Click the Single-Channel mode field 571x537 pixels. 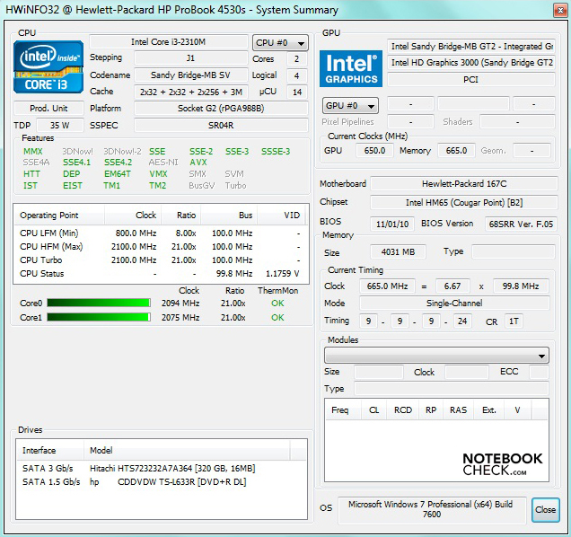[454, 303]
